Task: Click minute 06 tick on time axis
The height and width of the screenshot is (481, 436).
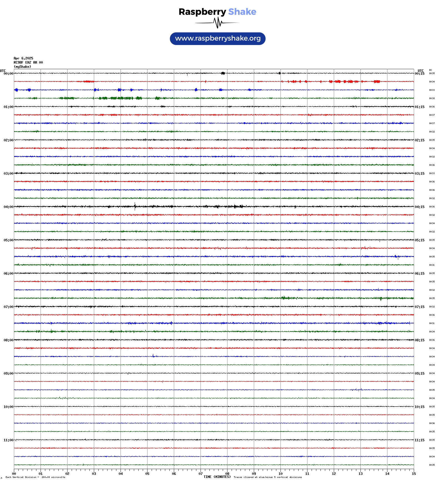Action: click(x=174, y=474)
